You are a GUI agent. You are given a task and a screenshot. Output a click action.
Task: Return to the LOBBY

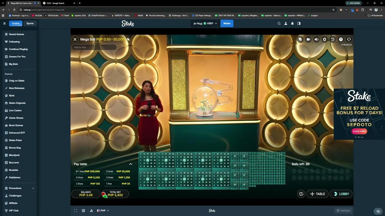[341, 194]
